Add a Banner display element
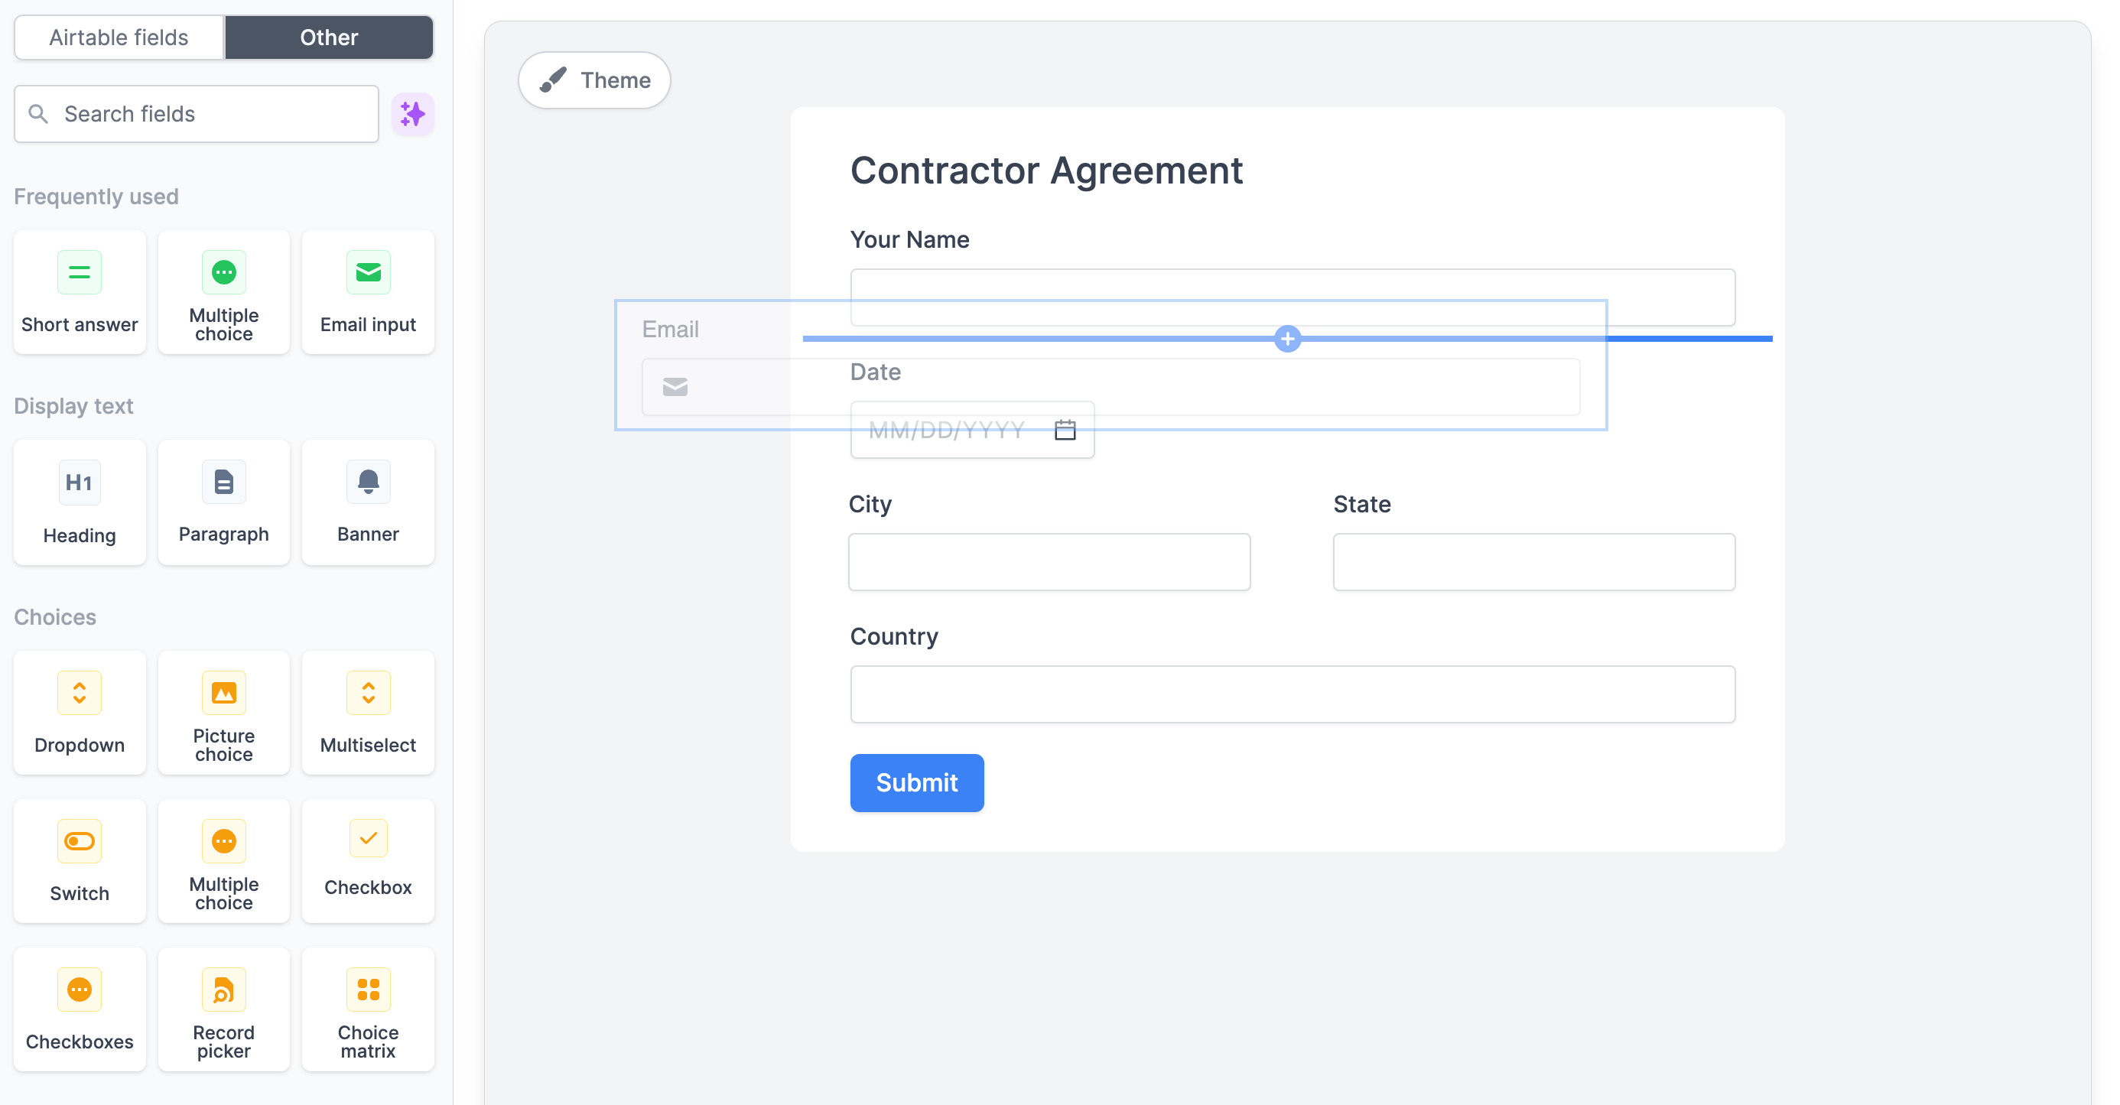 pos(368,502)
